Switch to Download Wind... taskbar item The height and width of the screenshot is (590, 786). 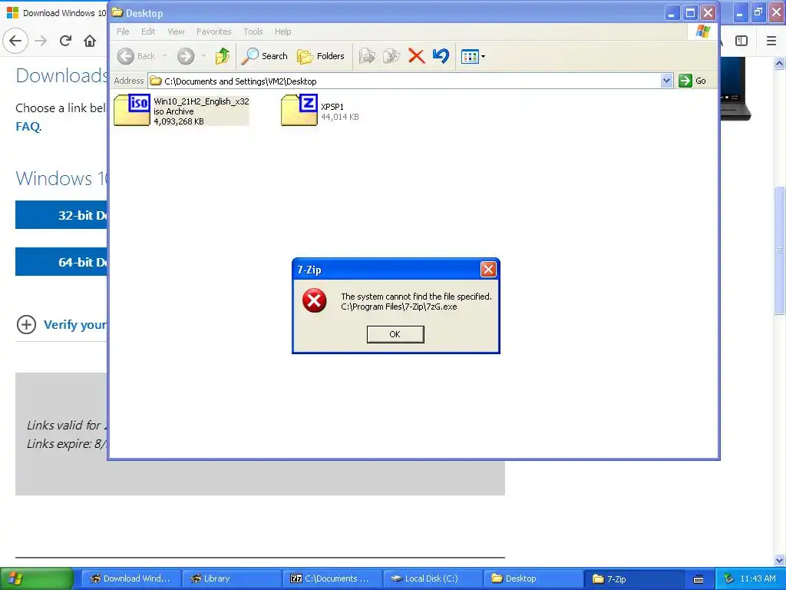(130, 578)
